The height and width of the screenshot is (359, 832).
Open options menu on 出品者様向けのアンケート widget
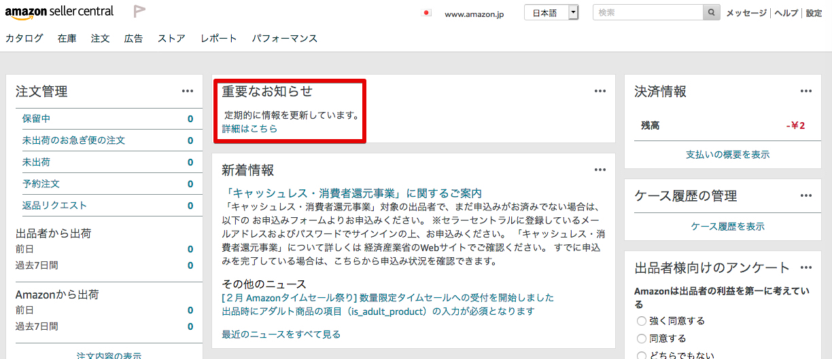pos(806,267)
